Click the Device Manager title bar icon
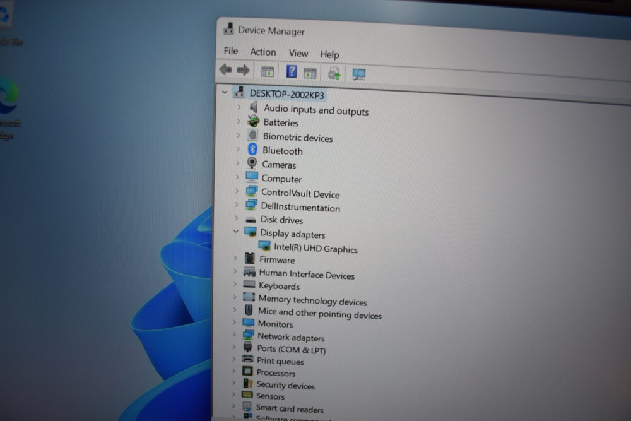This screenshot has width=631, height=421. [x=228, y=28]
